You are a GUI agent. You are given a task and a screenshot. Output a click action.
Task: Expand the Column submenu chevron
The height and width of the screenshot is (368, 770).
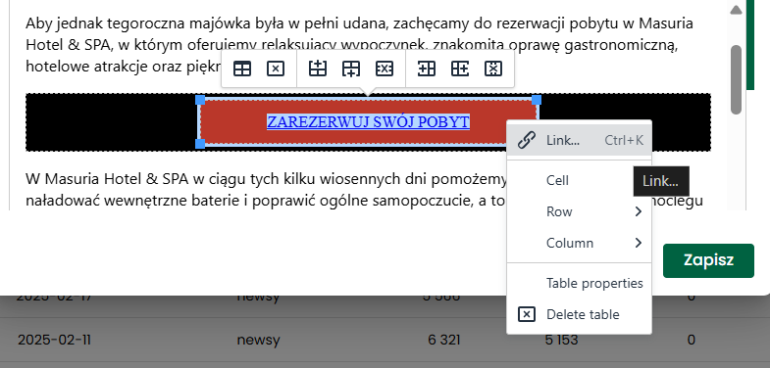(x=638, y=243)
